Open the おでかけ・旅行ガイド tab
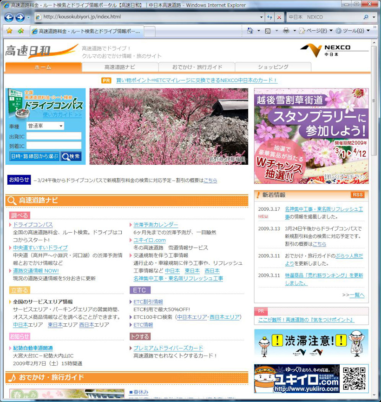 (x=198, y=67)
